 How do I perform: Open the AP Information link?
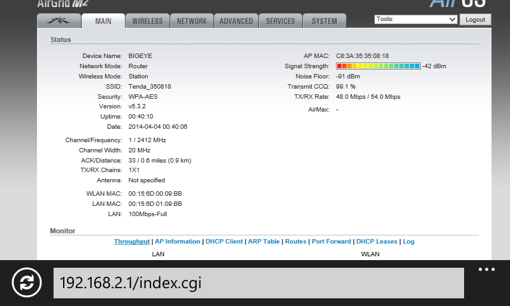click(x=178, y=241)
